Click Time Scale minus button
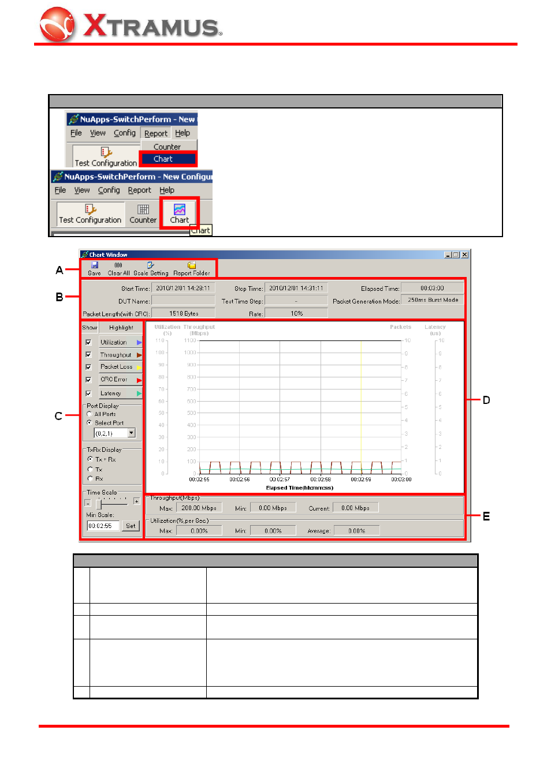551x779 pixels. point(88,502)
